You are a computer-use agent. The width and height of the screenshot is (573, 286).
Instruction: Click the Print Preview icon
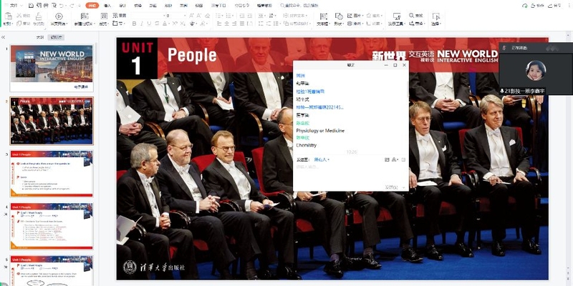54,6
